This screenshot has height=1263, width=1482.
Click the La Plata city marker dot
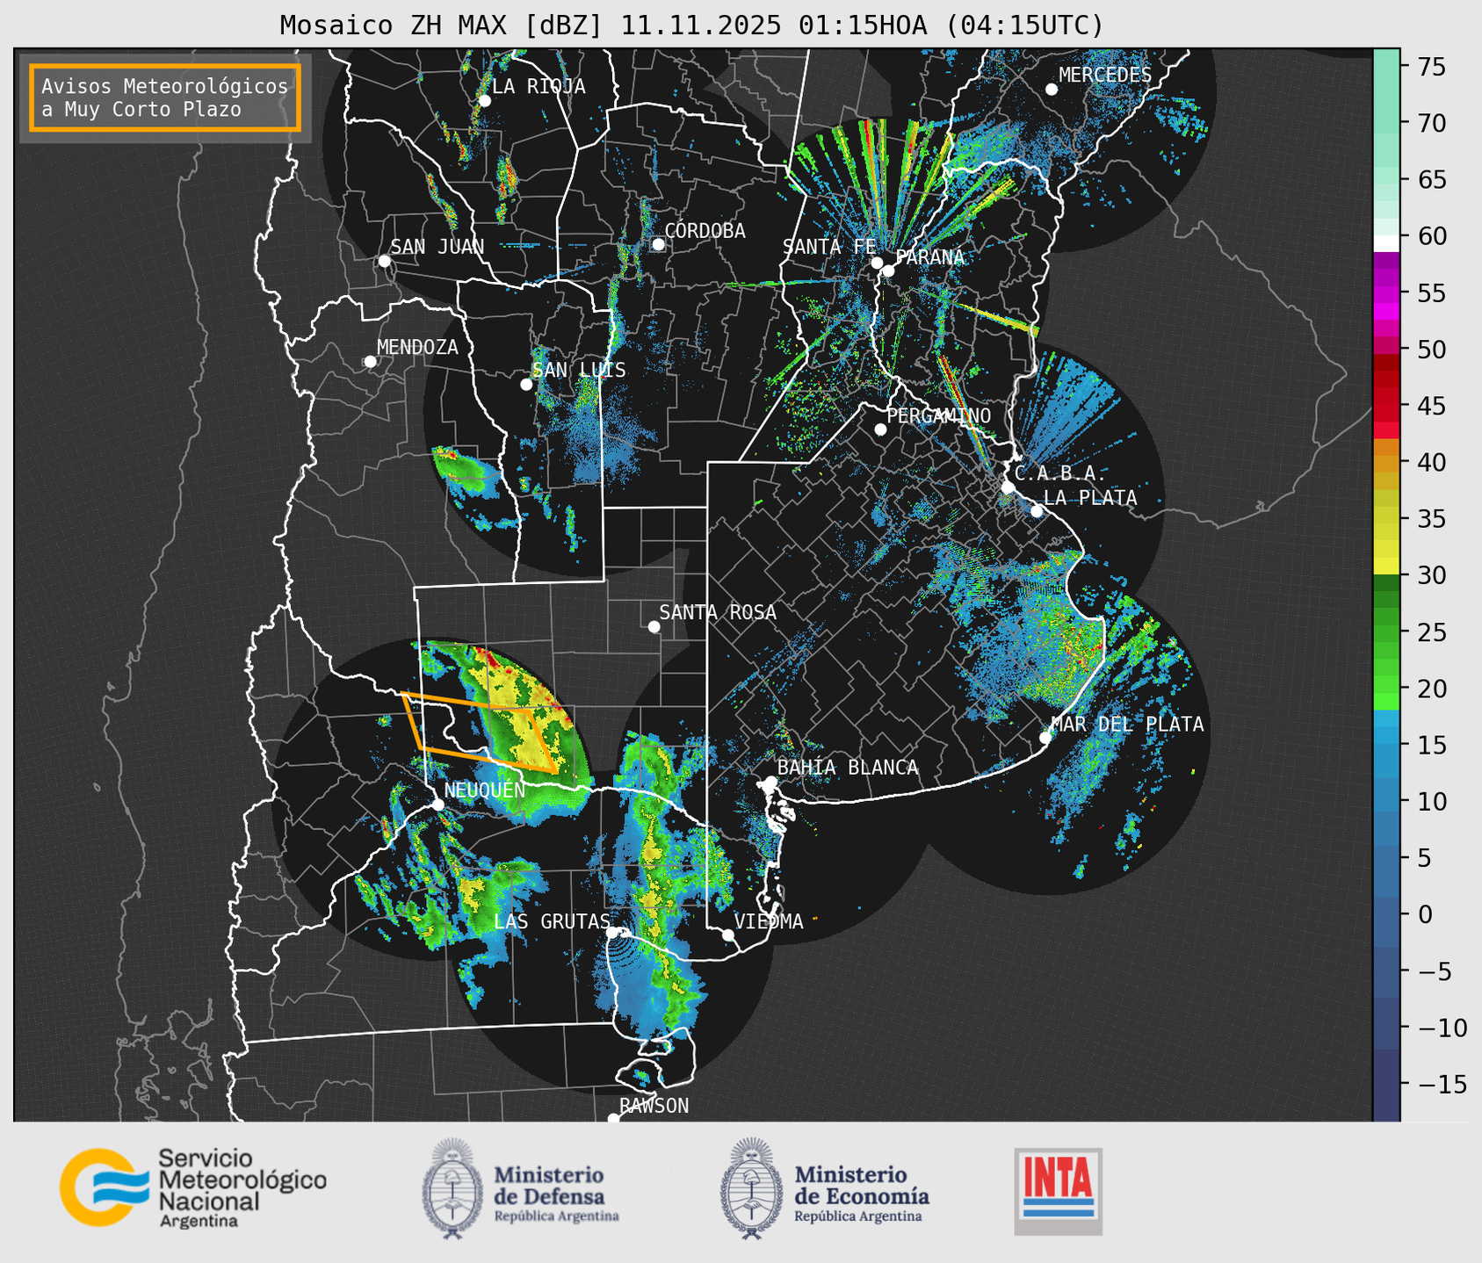tap(1037, 511)
